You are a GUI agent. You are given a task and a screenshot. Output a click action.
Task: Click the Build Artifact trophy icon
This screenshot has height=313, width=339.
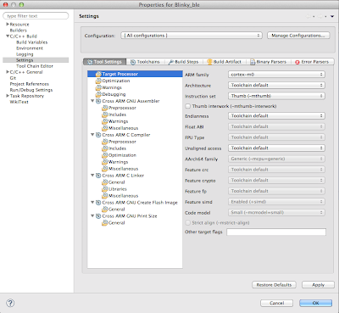click(209, 62)
